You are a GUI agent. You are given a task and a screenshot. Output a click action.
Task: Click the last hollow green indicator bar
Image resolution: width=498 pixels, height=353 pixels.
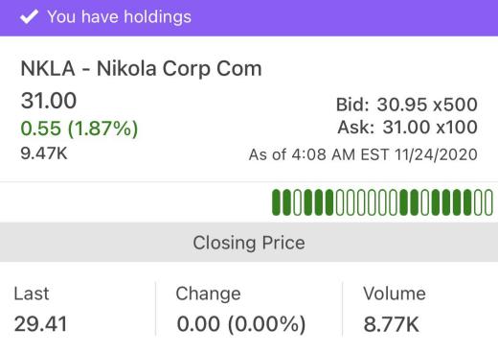click(x=488, y=202)
